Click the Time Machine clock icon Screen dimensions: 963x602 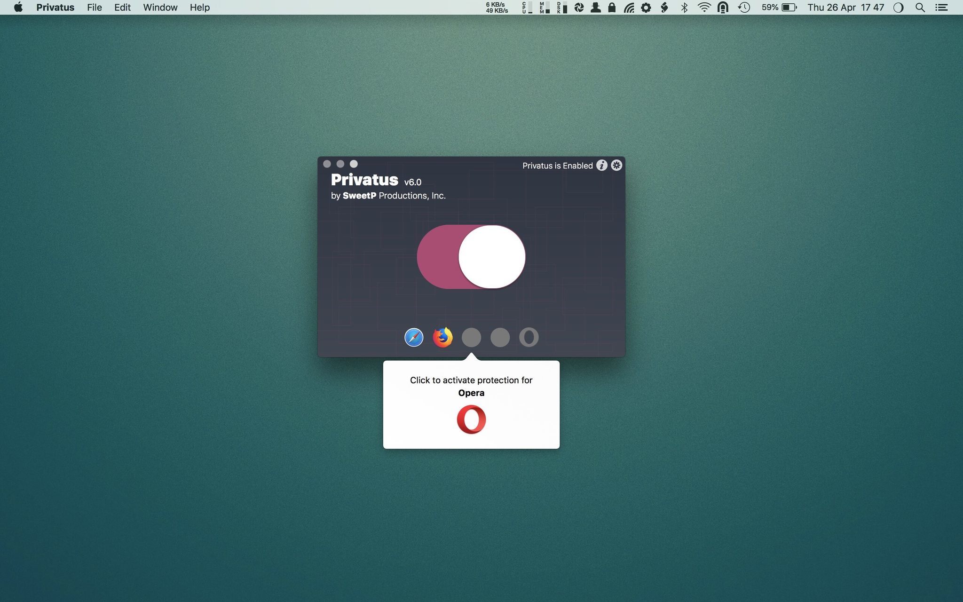click(744, 8)
